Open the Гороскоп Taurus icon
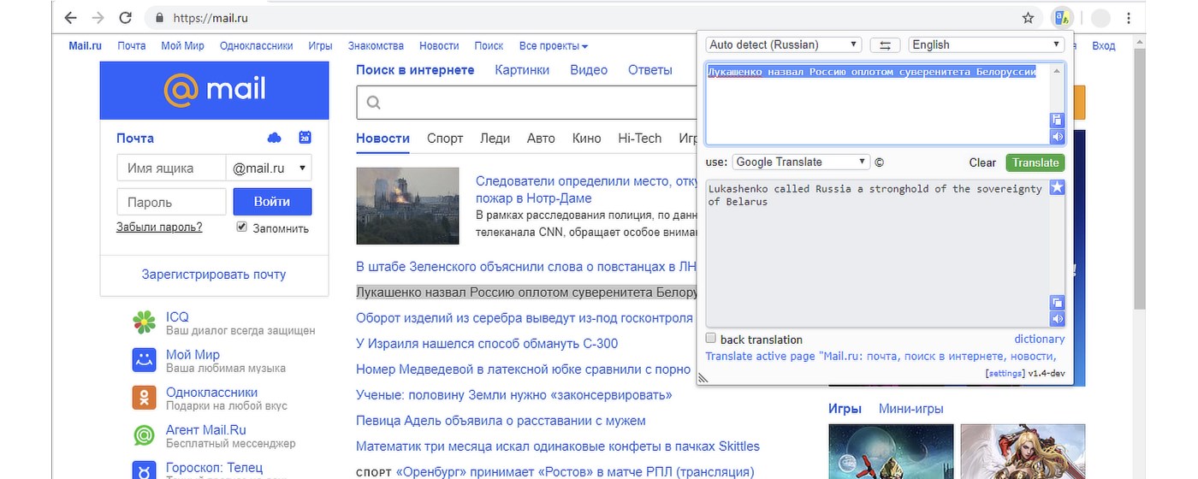 click(x=144, y=470)
